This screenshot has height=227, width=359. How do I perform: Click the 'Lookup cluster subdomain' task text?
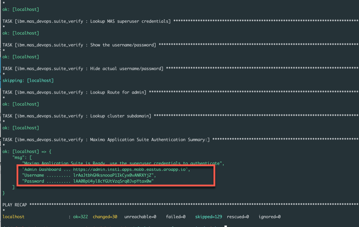coord(121,116)
